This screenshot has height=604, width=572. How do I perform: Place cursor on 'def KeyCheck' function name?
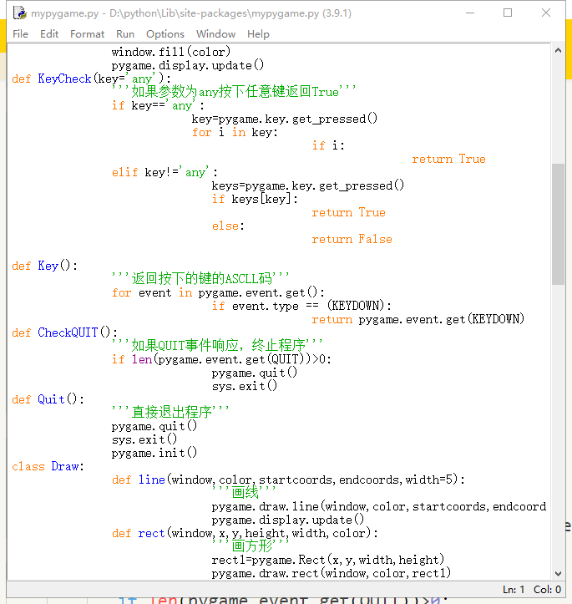pos(64,79)
